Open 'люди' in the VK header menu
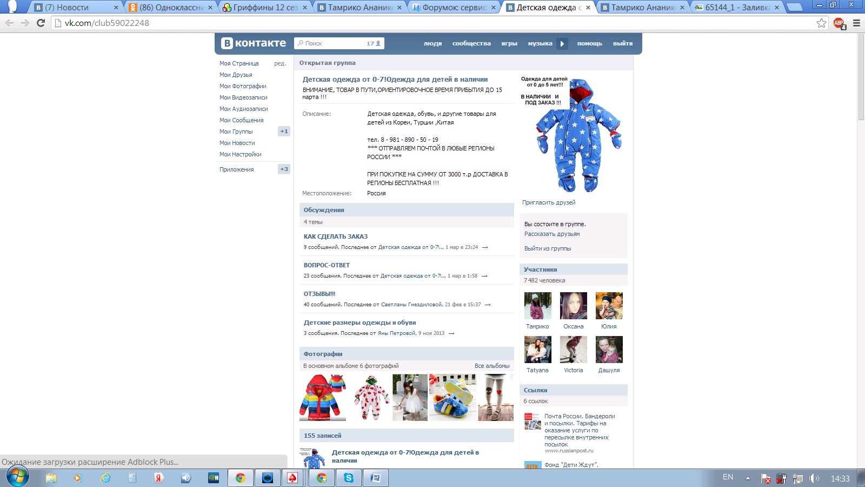 (433, 44)
